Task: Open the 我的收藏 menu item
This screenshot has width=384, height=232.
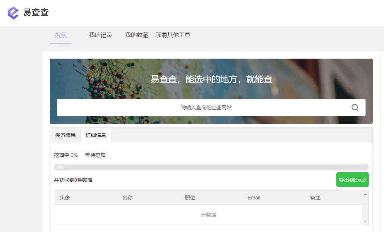Action: (136, 35)
